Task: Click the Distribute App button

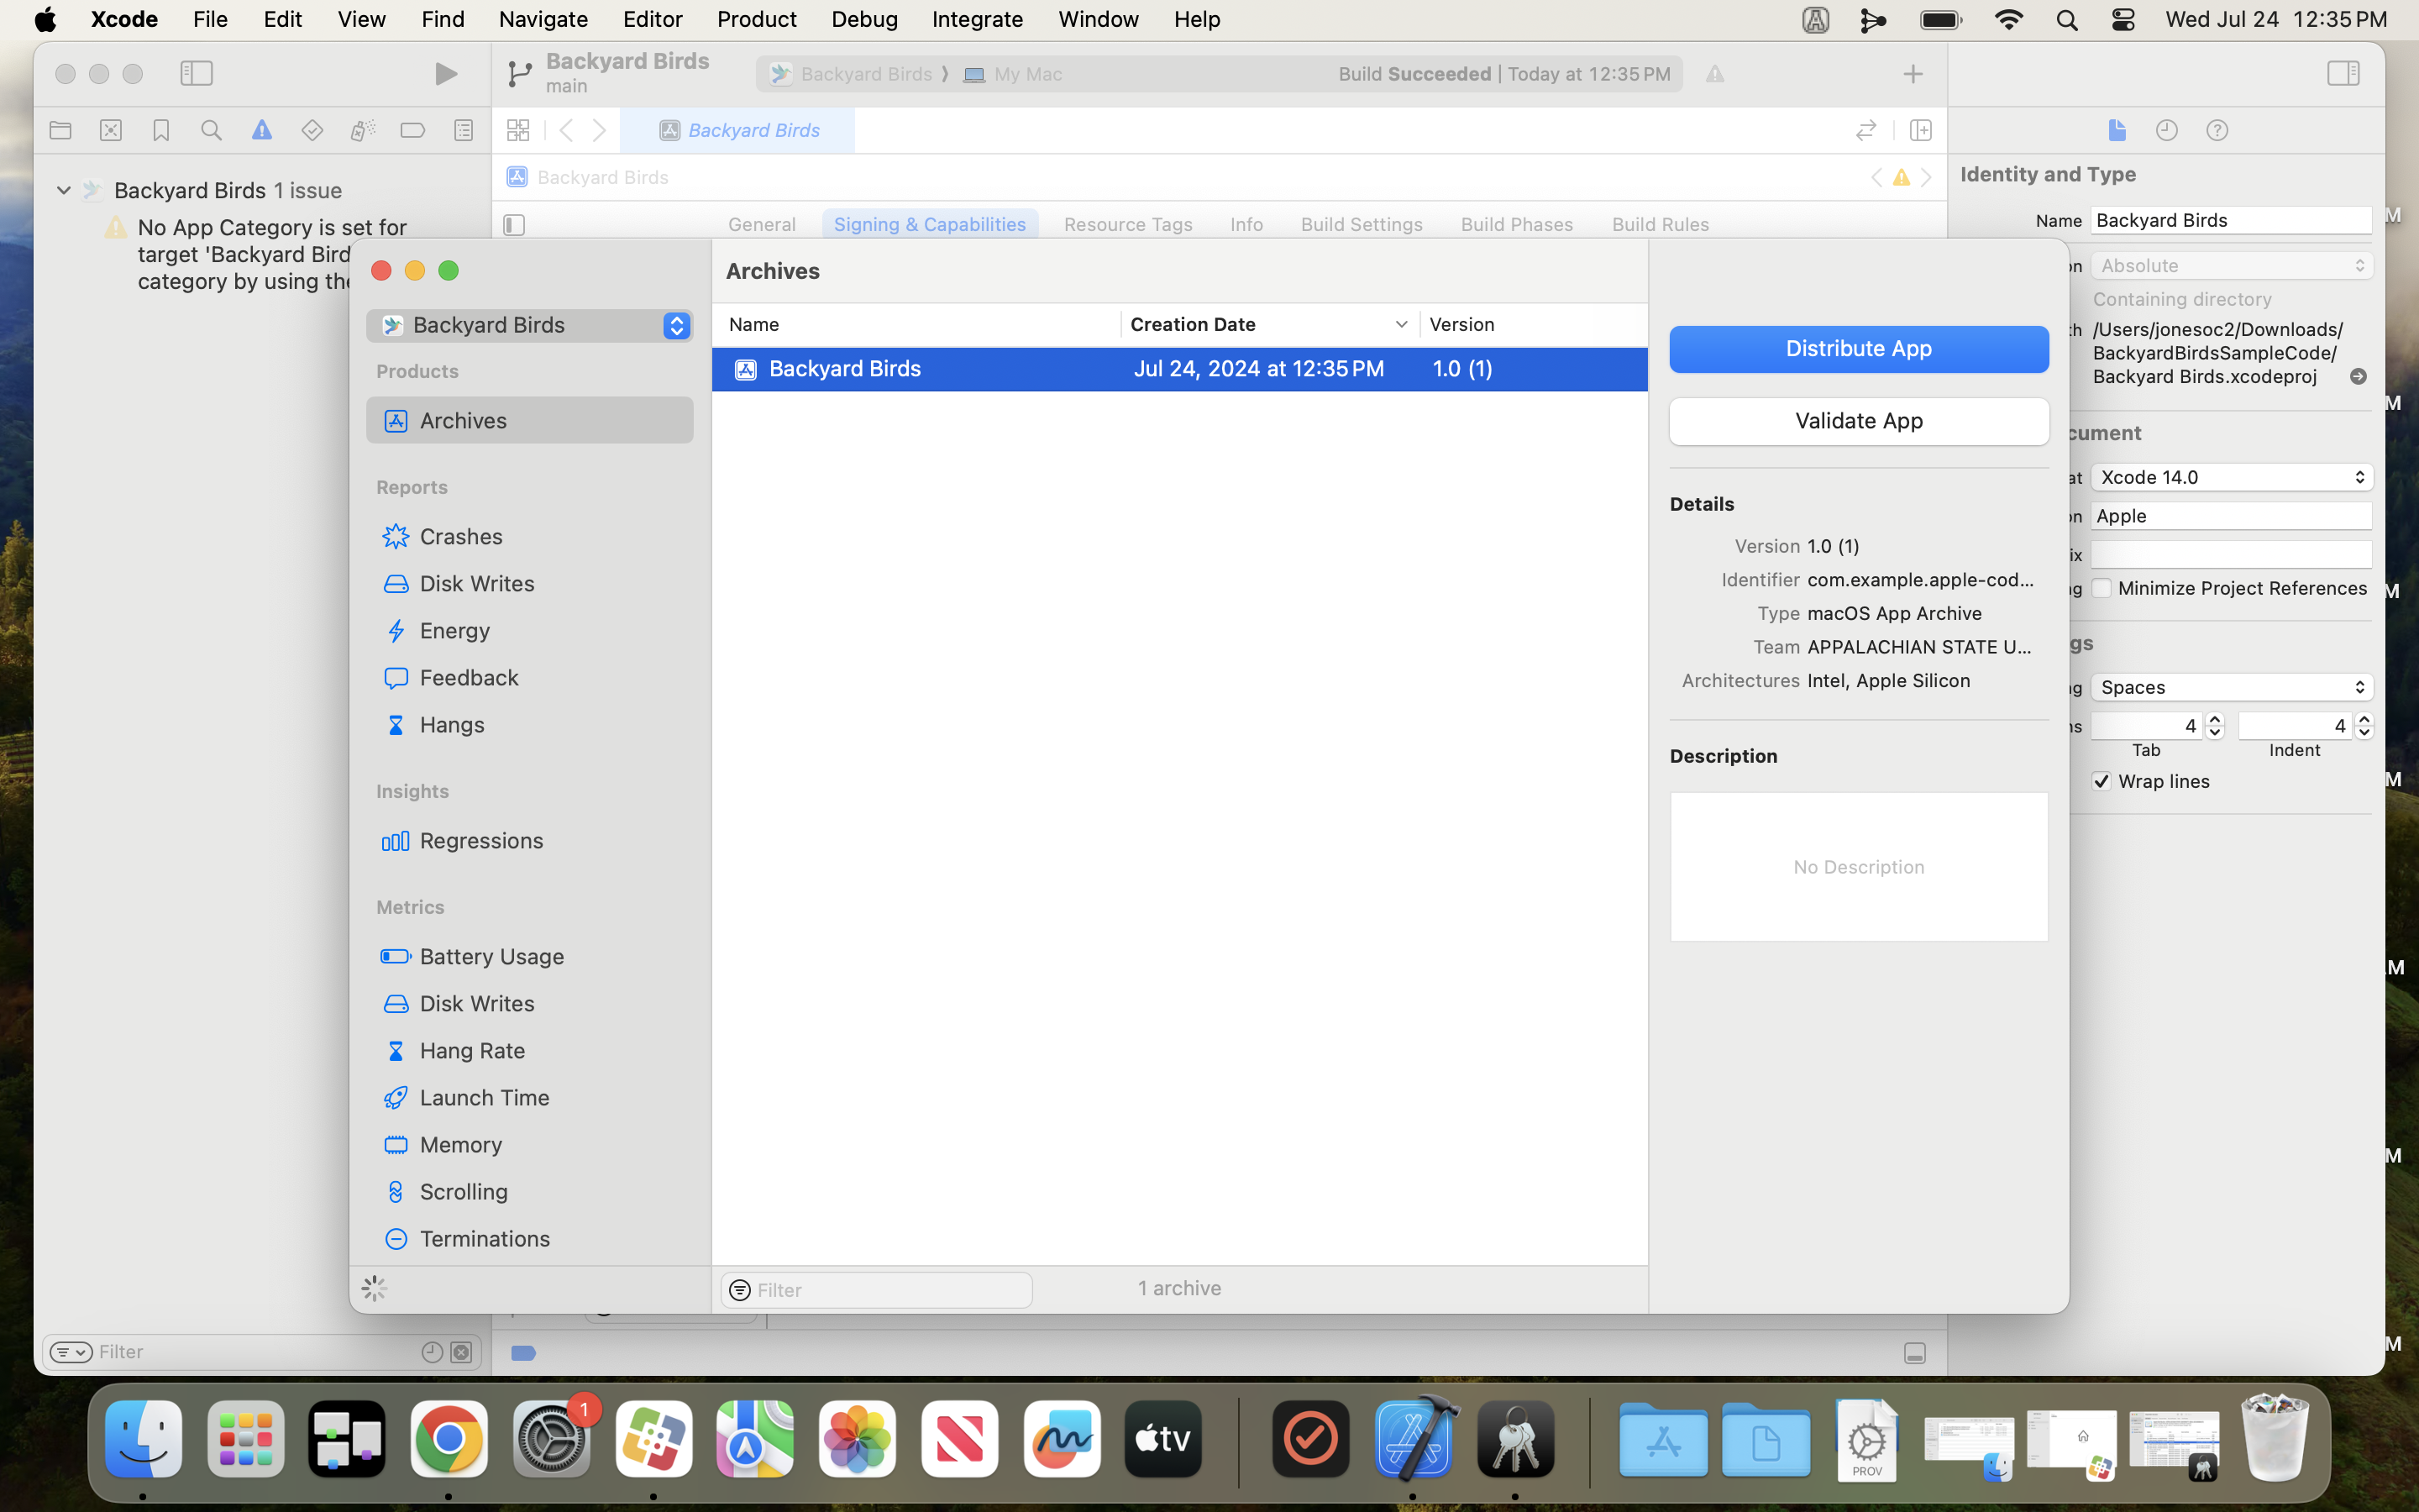Action: [1858, 349]
